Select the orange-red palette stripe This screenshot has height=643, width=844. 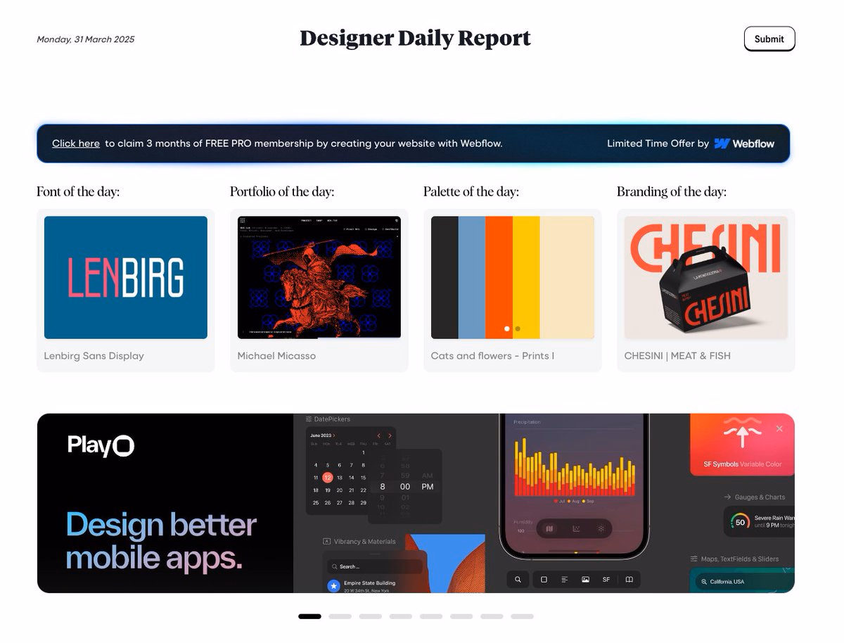tap(499, 277)
